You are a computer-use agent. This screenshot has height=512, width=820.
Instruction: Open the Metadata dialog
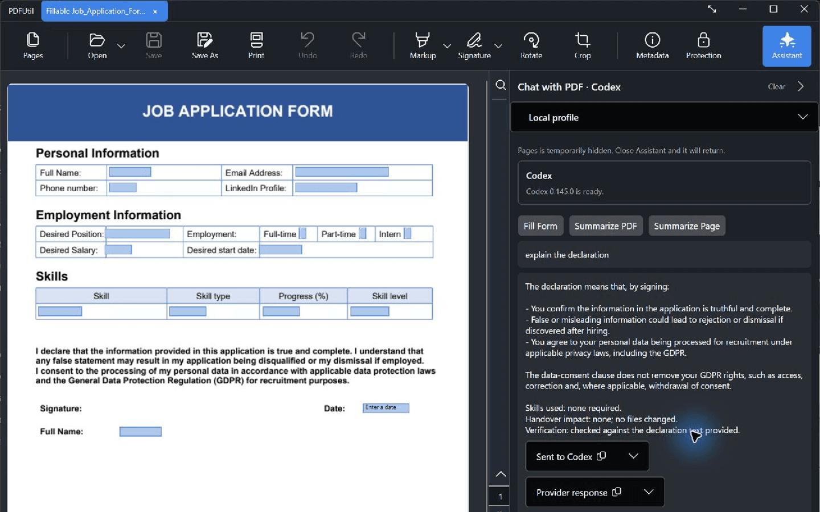(653, 46)
